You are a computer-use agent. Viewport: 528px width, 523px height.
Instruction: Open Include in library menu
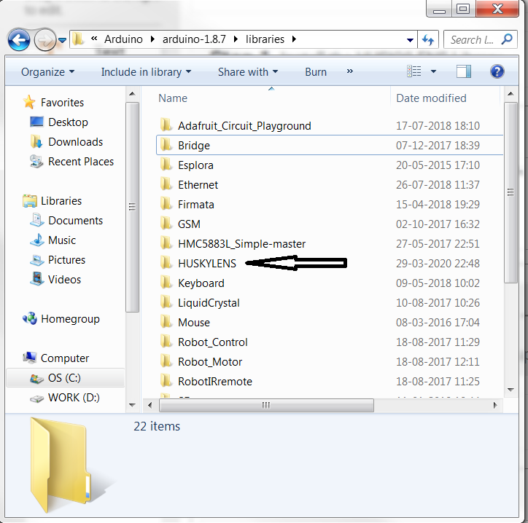point(146,72)
